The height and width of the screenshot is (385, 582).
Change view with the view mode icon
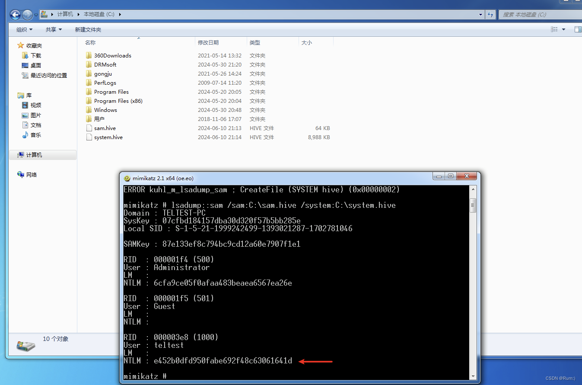tap(554, 29)
